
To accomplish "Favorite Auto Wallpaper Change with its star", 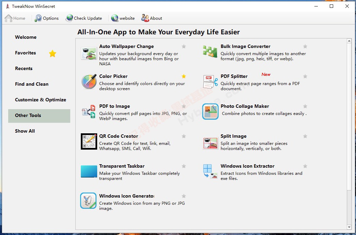I will 184,46.
